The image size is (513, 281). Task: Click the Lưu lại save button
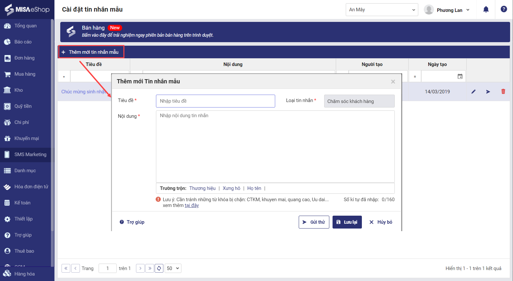(x=347, y=222)
